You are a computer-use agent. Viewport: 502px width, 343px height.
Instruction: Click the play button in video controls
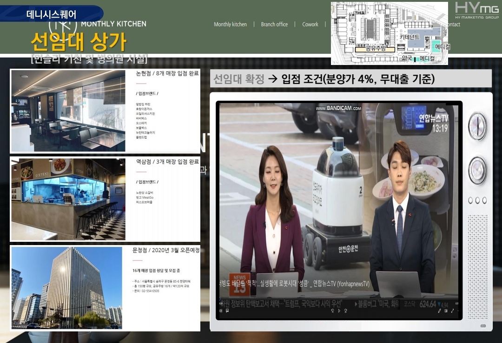(338, 311)
